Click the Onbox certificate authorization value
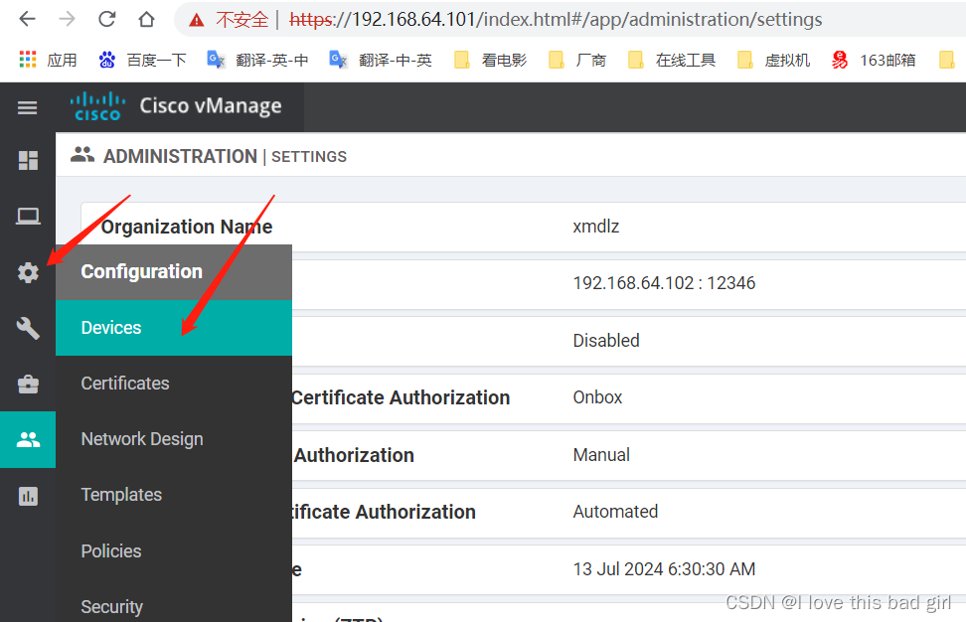The width and height of the screenshot is (966, 622). (x=597, y=397)
